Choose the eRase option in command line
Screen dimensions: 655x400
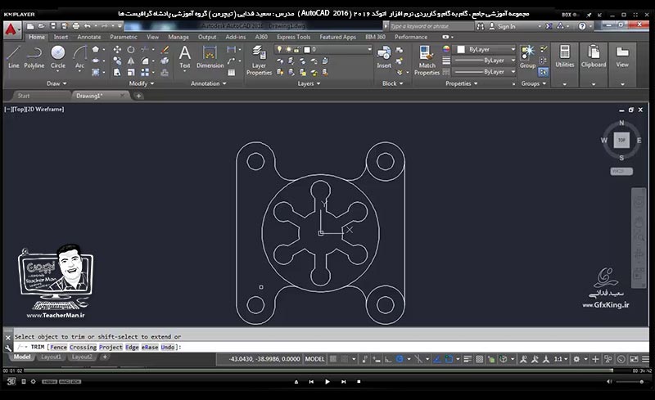point(150,347)
